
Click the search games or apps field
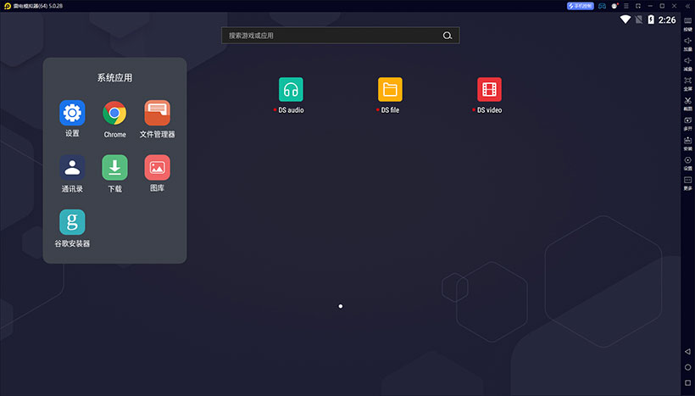point(331,36)
